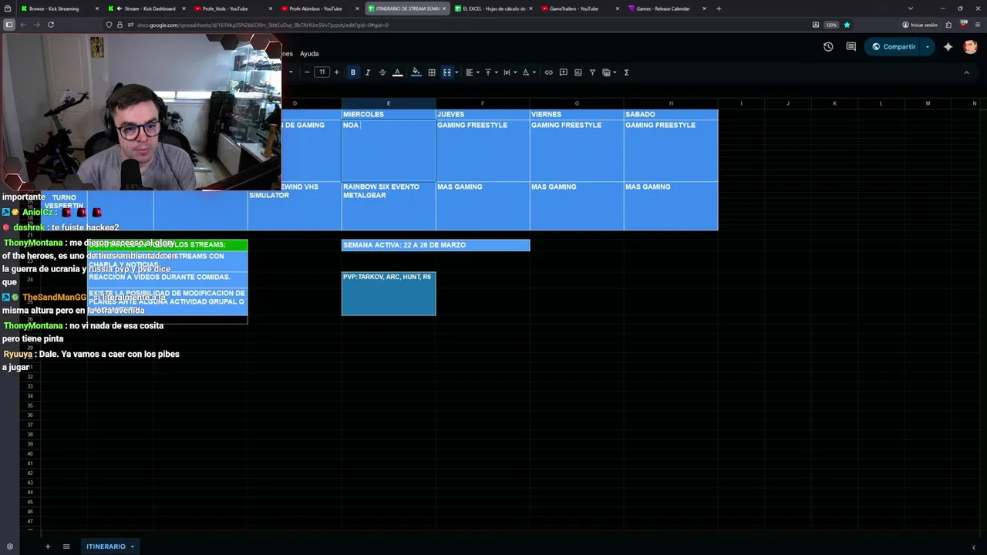
Task: Click the address bar URL
Action: (262, 25)
